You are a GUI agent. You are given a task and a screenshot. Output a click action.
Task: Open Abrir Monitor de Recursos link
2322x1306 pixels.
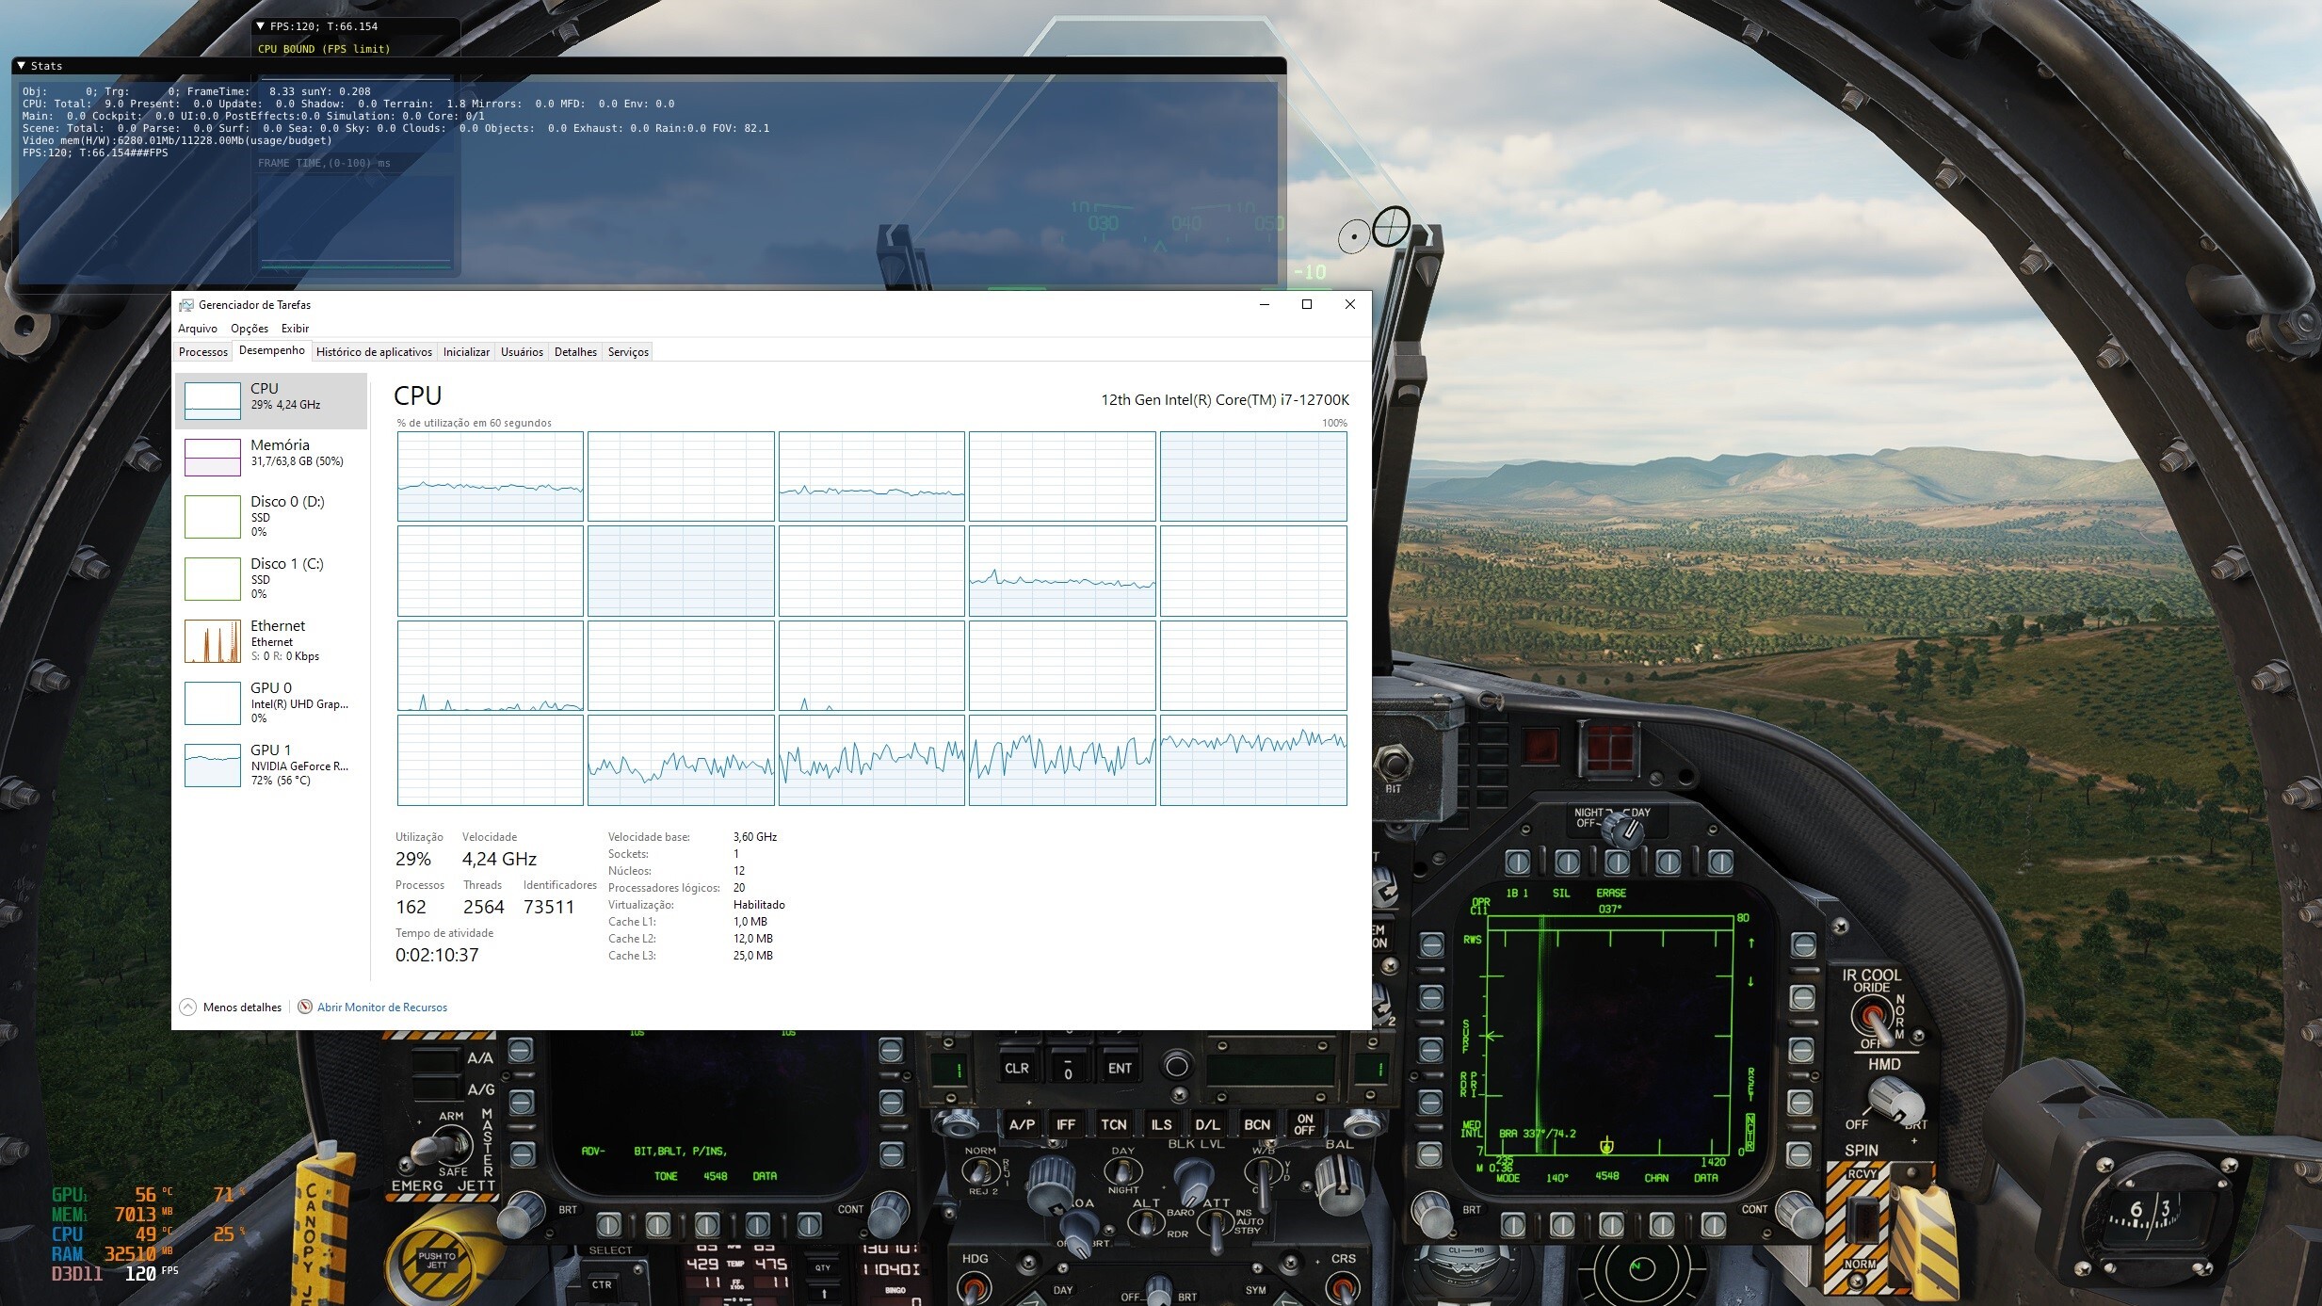pos(382,1008)
